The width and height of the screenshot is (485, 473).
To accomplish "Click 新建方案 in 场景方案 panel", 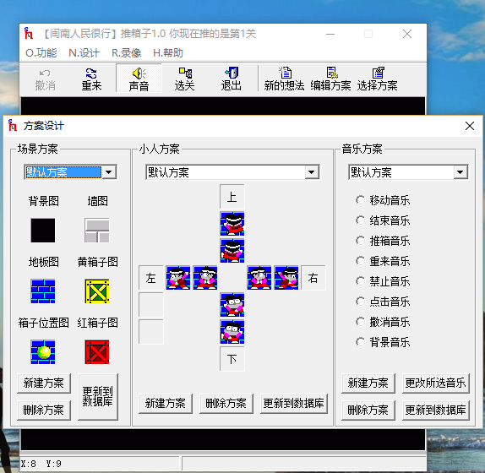I will [44, 383].
